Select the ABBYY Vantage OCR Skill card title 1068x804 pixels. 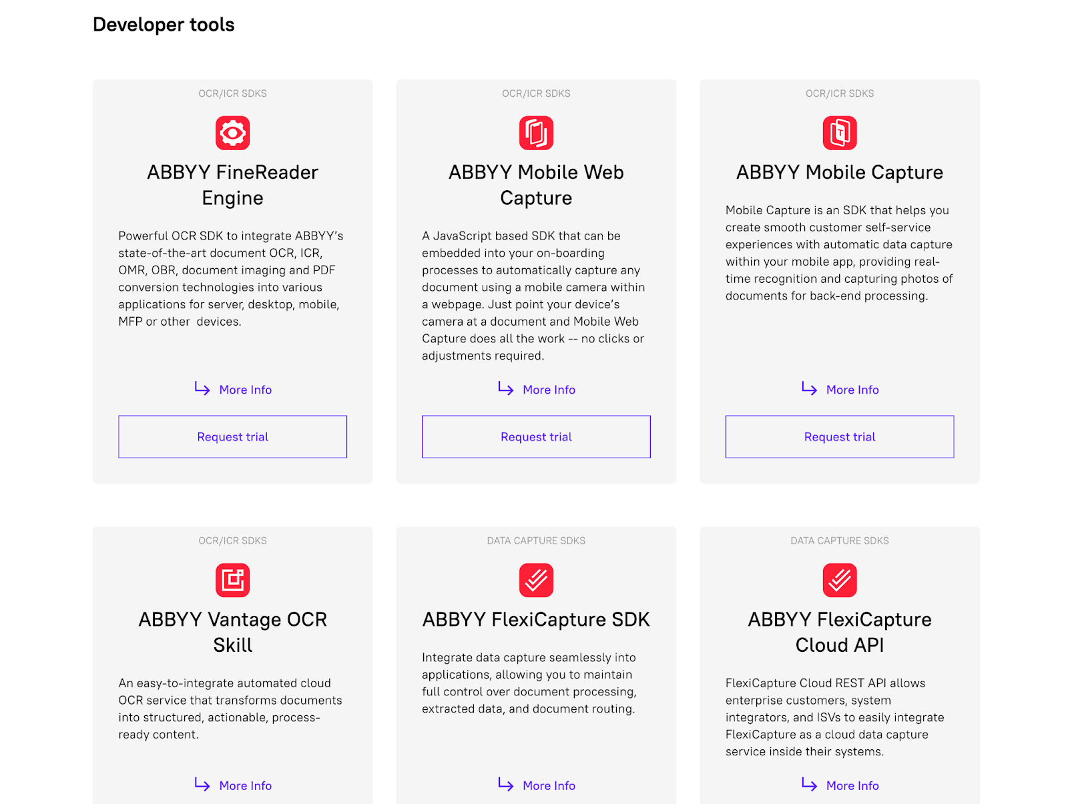pyautogui.click(x=232, y=632)
